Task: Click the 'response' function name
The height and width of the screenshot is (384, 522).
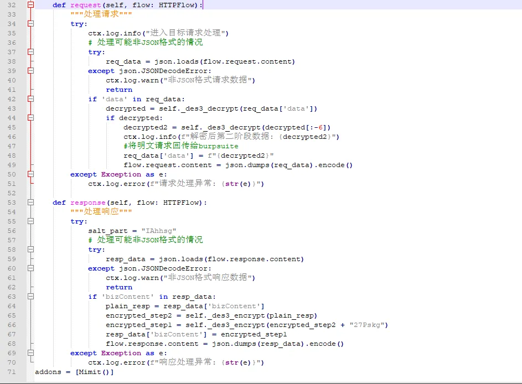Action: pyautogui.click(x=88, y=203)
